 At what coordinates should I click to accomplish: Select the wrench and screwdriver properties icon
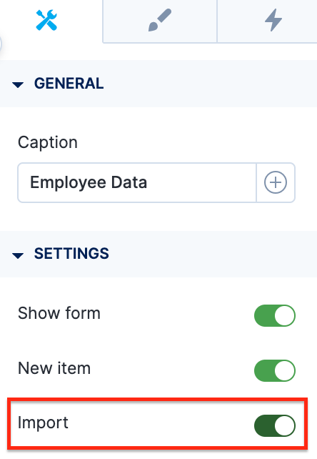click(46, 20)
